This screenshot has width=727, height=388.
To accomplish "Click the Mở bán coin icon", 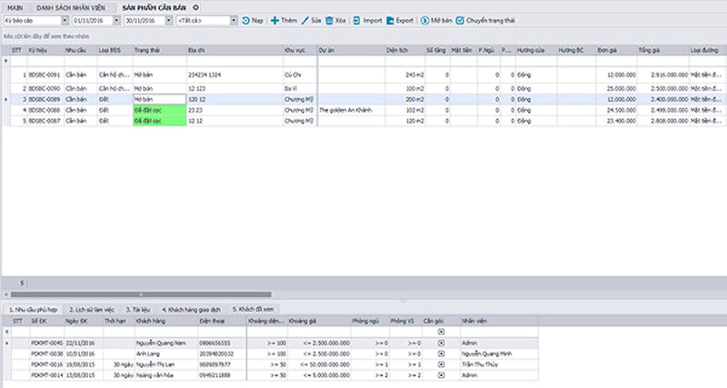I will [424, 20].
